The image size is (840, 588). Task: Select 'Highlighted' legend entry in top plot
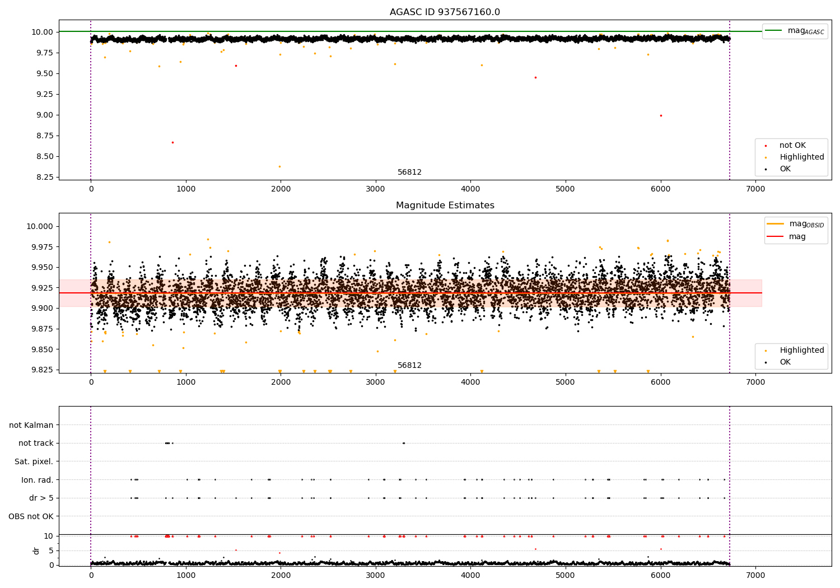coord(802,157)
